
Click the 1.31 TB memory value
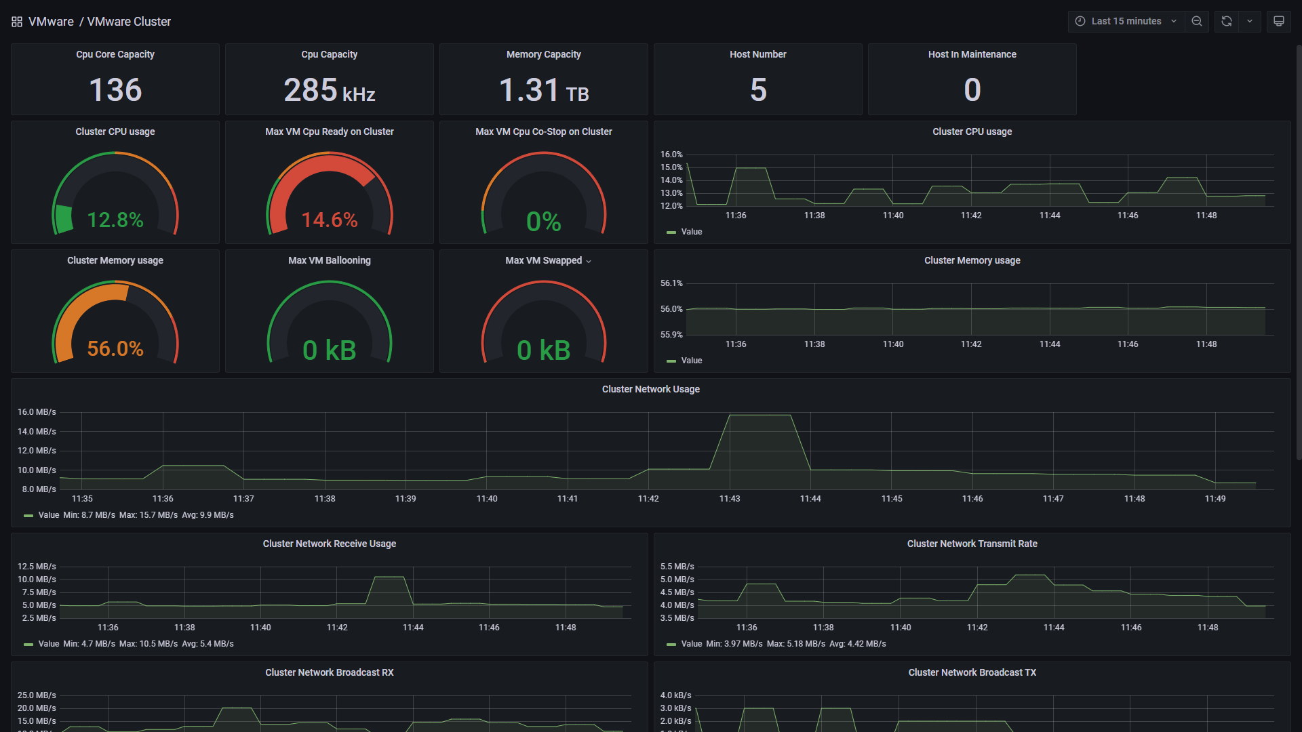544,89
